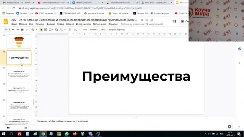Select the Line tool

(61, 30)
